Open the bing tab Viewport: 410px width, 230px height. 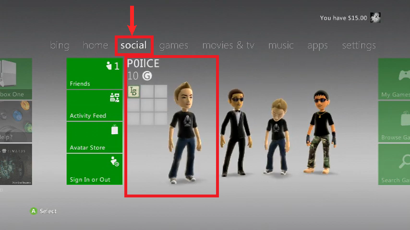(60, 46)
